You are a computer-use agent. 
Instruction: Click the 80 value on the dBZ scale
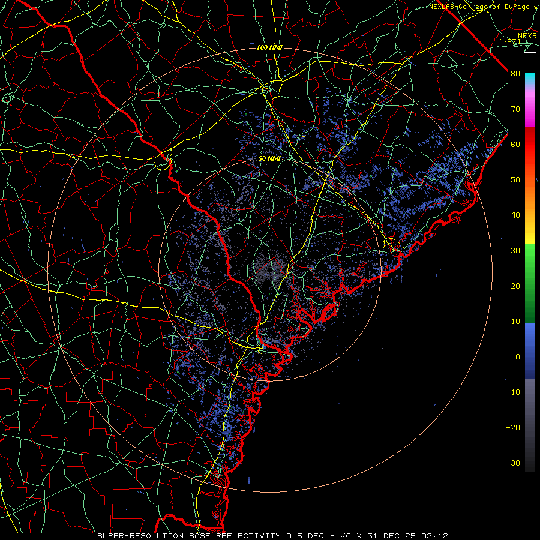(x=515, y=74)
